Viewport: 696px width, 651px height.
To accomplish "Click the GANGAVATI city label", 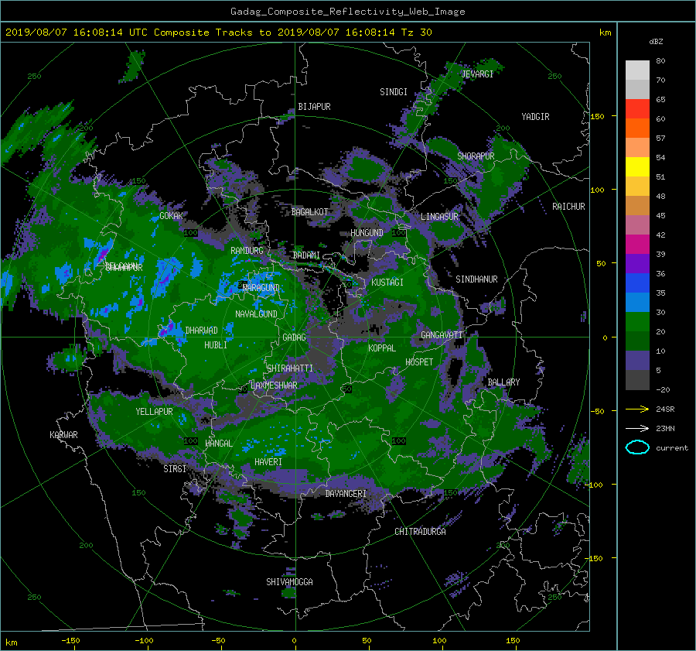I will click(442, 335).
